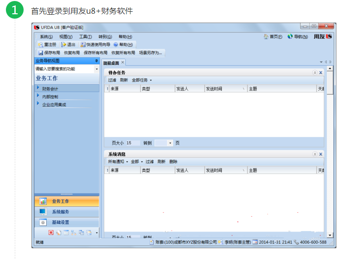Open the function search box dropdown arrow
Image resolution: width=359 pixels, height=259 pixels.
96,69
